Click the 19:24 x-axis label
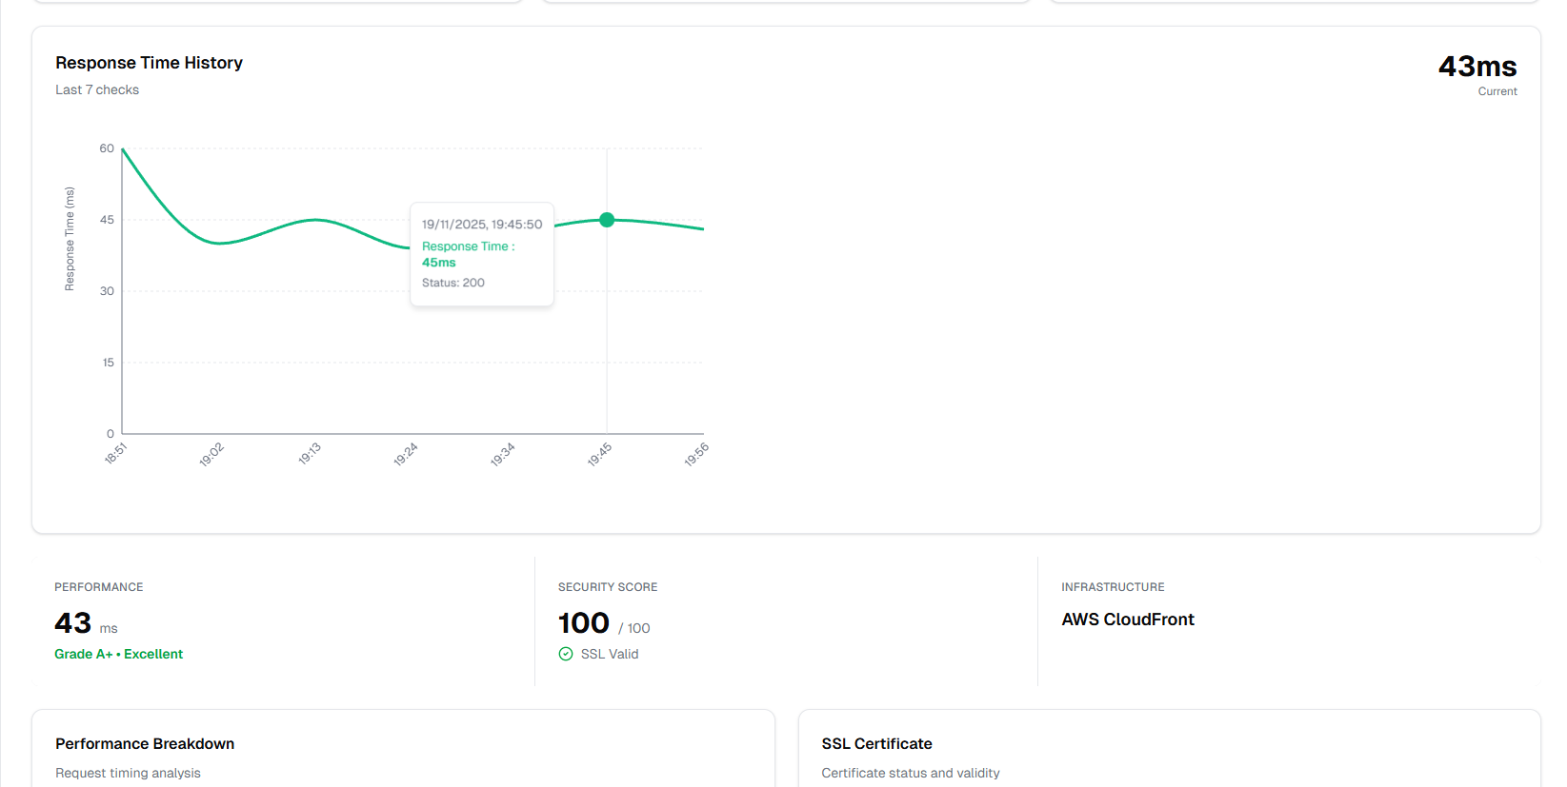This screenshot has width=1567, height=787. coord(406,454)
